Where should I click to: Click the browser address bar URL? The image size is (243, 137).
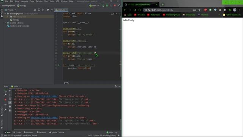(160, 10)
